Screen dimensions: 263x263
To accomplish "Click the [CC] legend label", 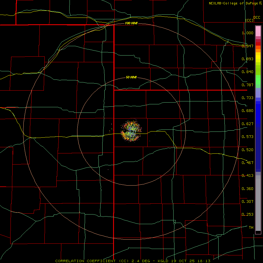I will (250, 20).
